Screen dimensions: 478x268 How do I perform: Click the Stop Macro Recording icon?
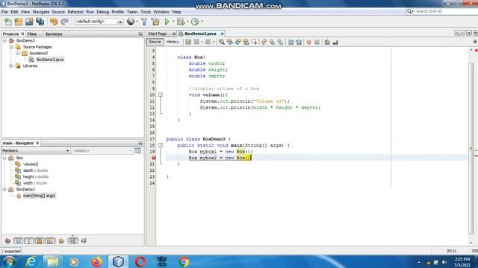coord(317,42)
